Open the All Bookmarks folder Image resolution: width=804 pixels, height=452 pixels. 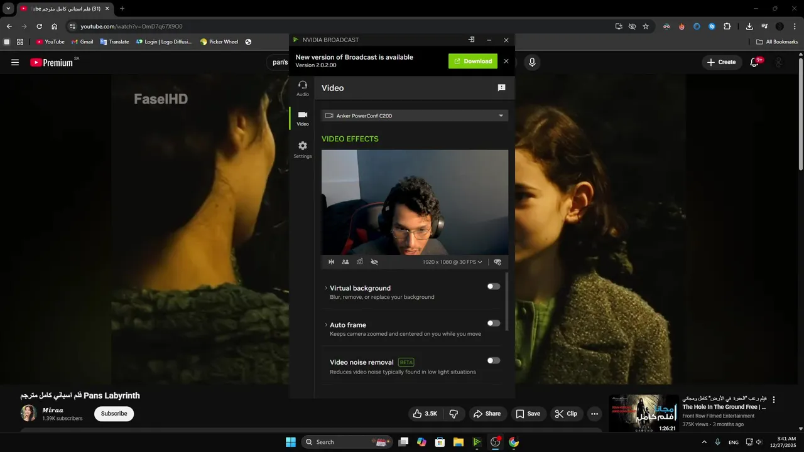tap(777, 42)
